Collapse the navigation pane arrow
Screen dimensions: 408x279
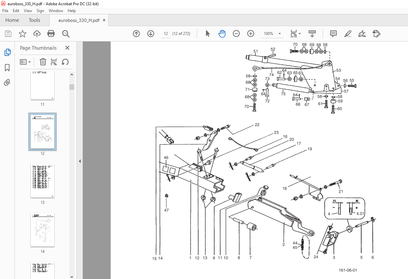[x=79, y=161]
